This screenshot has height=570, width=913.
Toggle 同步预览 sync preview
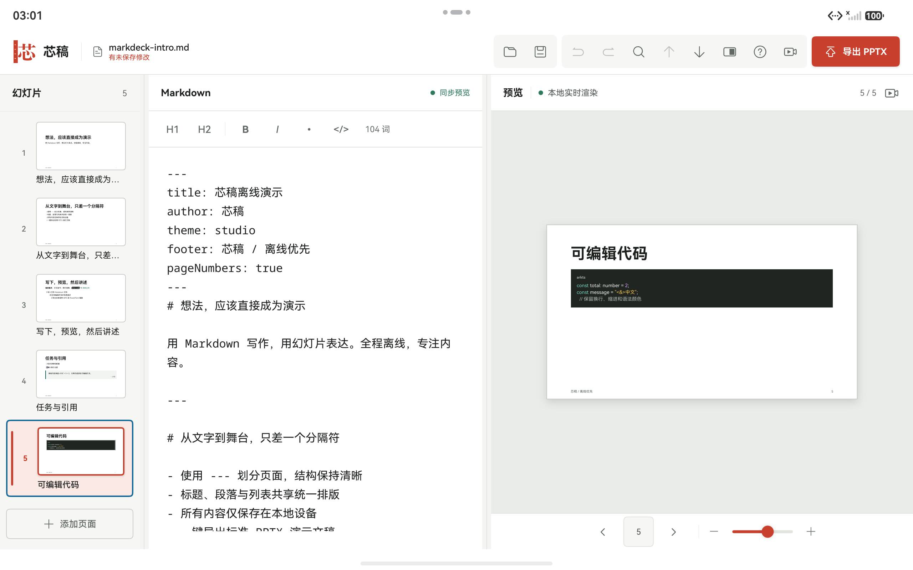pyautogui.click(x=450, y=93)
